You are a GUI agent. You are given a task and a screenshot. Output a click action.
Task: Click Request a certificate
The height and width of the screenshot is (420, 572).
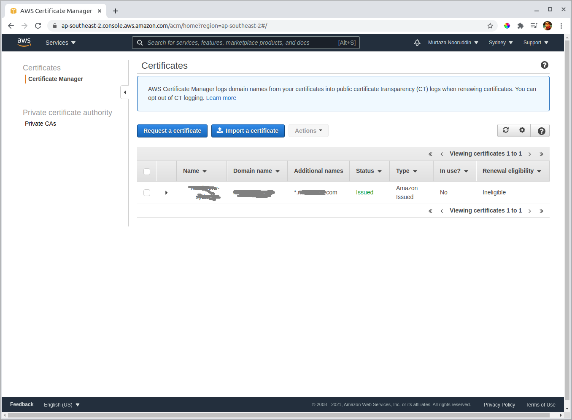(x=172, y=131)
